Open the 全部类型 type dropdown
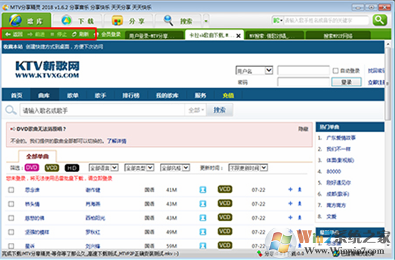 [139, 168]
